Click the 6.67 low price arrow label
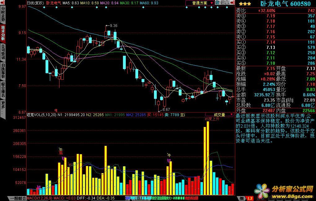Screen dimensions: 316x201 (x=164, y=110)
